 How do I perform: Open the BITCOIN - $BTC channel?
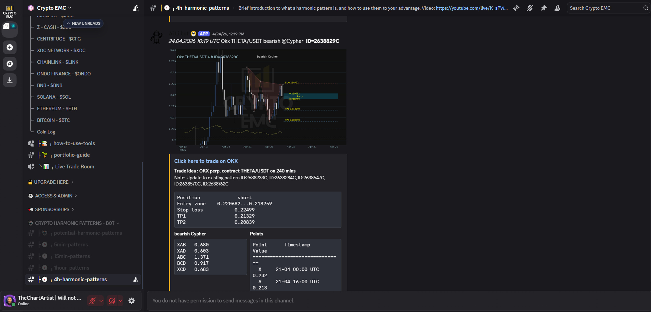53,120
